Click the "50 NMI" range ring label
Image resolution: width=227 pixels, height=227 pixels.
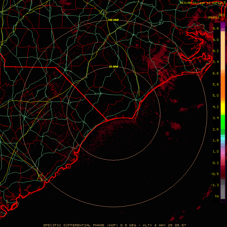pyautogui.click(x=113, y=67)
